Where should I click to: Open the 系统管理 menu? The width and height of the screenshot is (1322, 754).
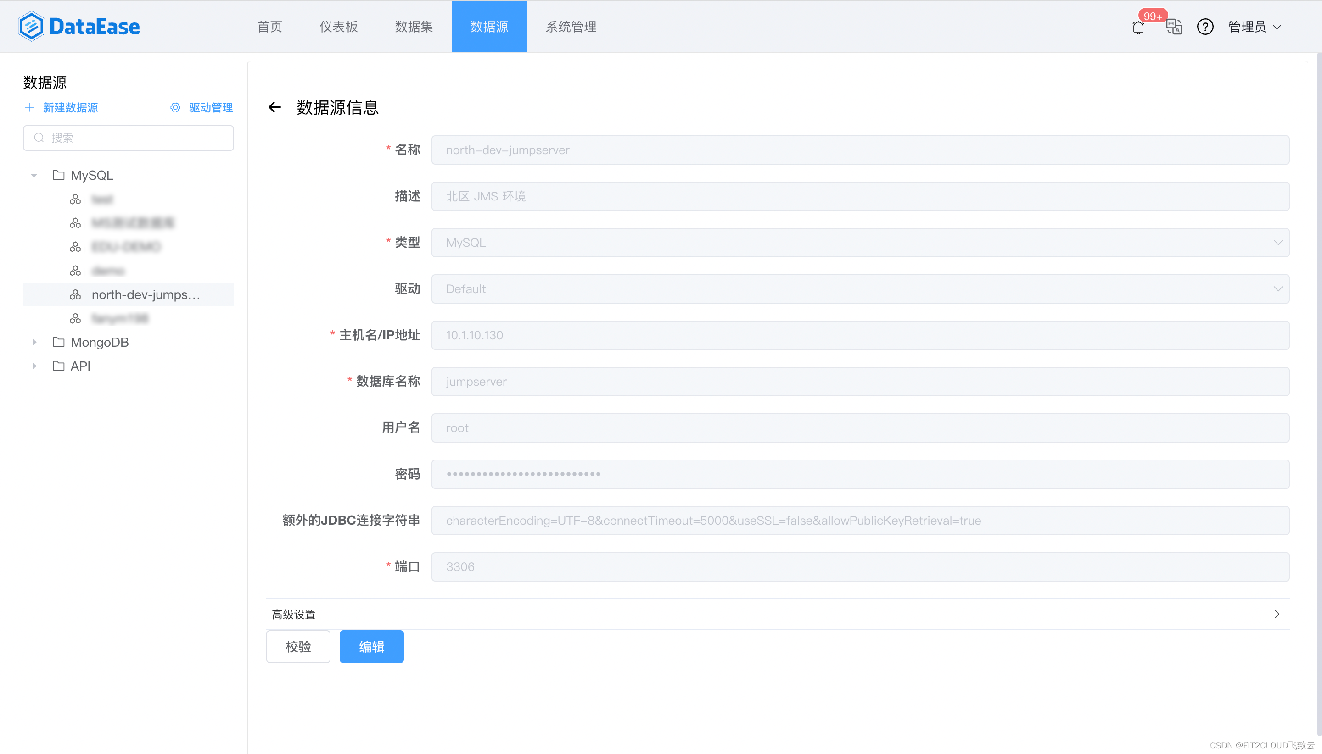click(x=571, y=27)
